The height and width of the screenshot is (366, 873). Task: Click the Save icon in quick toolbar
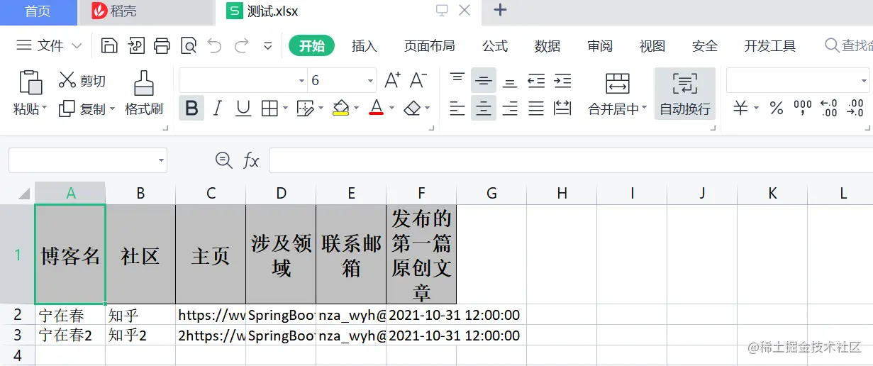(109, 46)
